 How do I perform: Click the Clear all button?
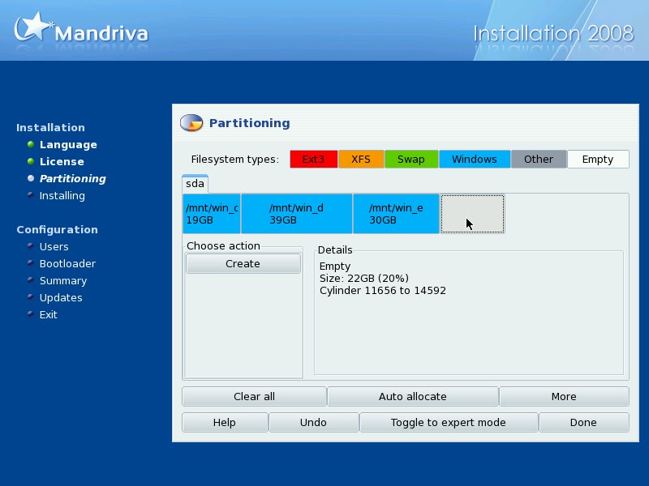click(254, 396)
